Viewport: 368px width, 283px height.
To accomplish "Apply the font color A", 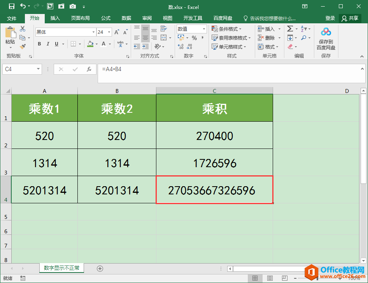I will pyautogui.click(x=103, y=44).
